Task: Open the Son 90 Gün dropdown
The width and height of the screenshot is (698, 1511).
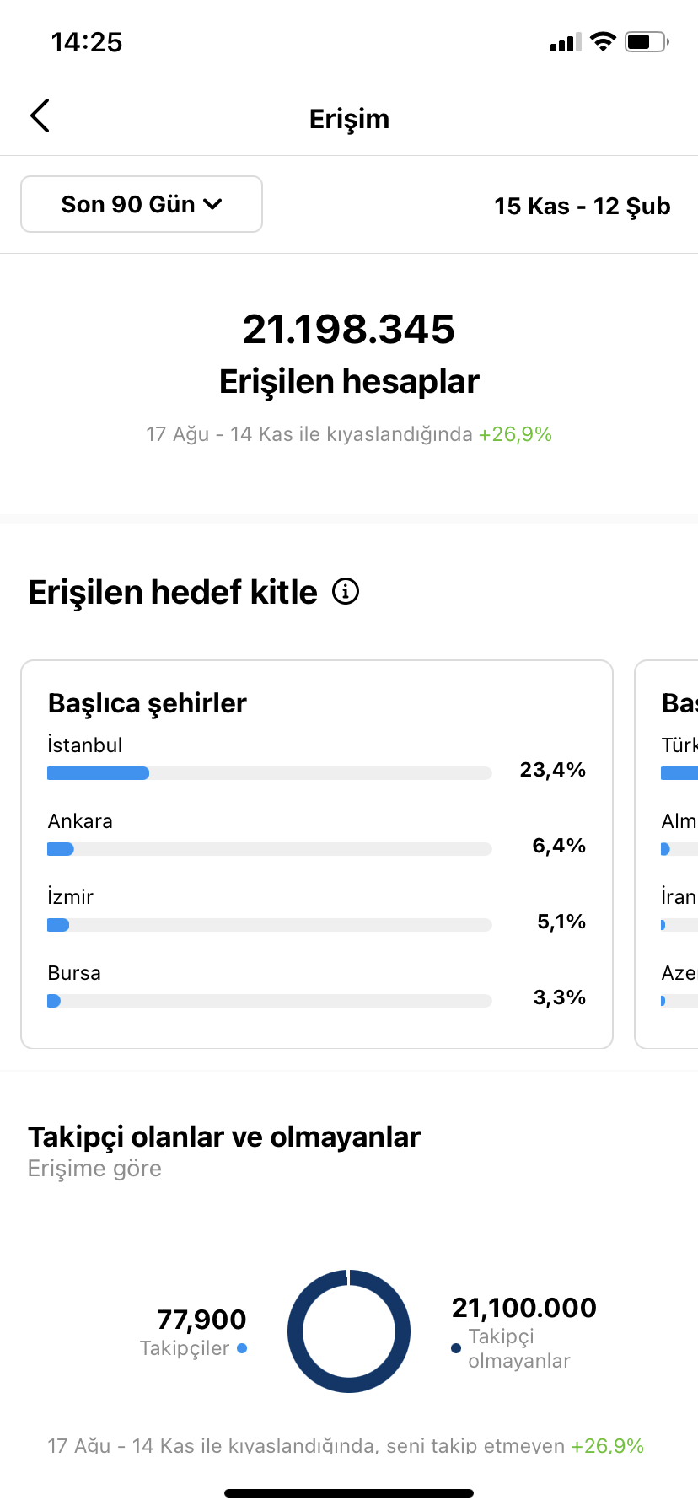Action: tap(142, 204)
